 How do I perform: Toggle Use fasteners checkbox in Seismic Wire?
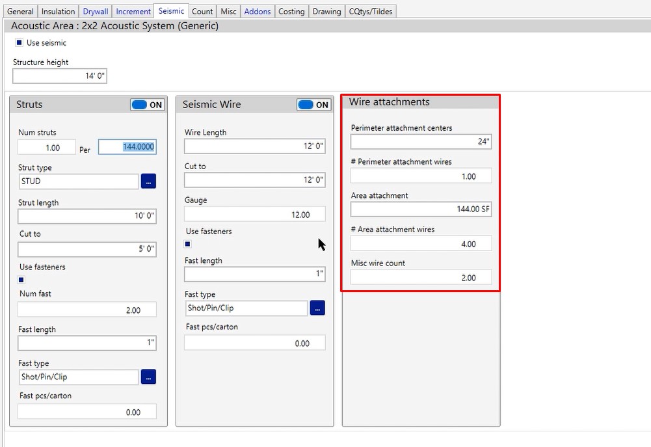pos(188,244)
